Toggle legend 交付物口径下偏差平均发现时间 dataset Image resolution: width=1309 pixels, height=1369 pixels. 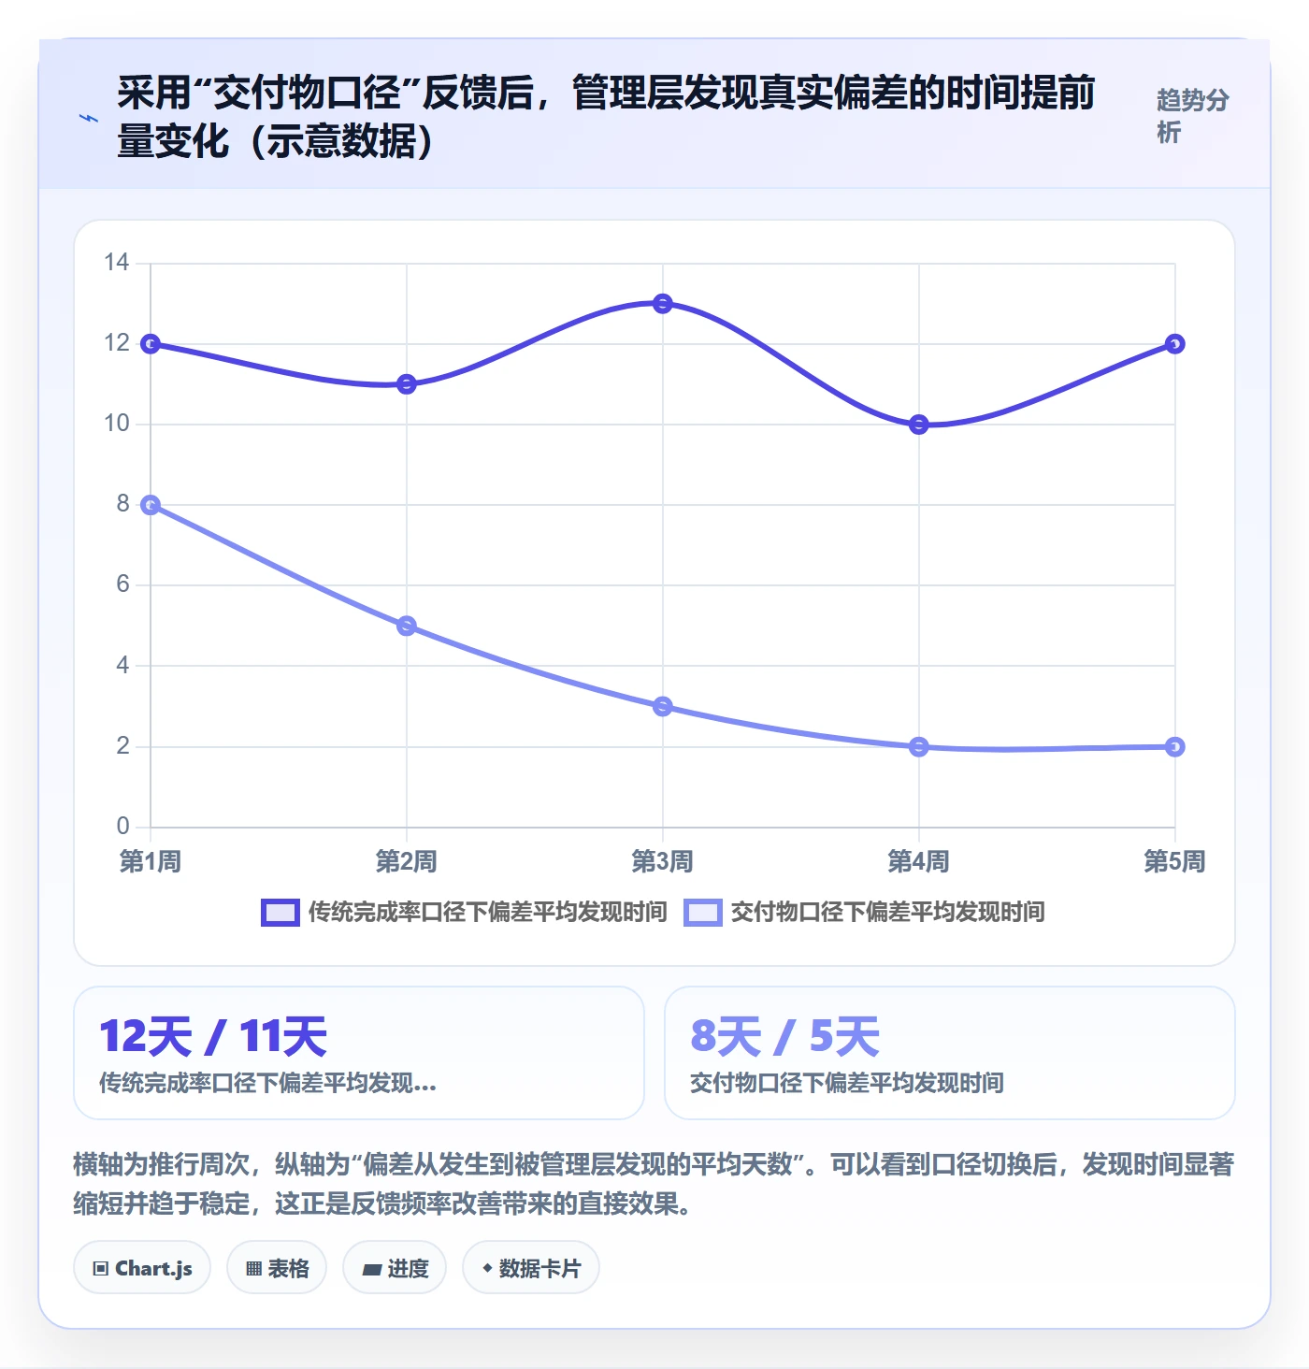pyautogui.click(x=864, y=913)
